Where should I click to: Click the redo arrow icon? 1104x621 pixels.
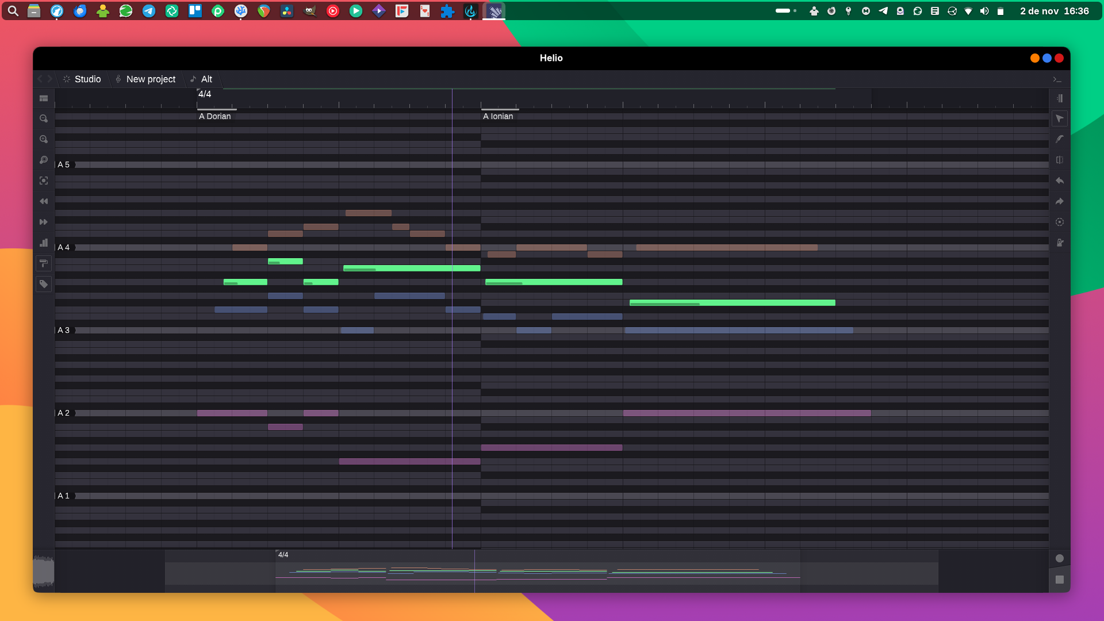tap(1059, 201)
